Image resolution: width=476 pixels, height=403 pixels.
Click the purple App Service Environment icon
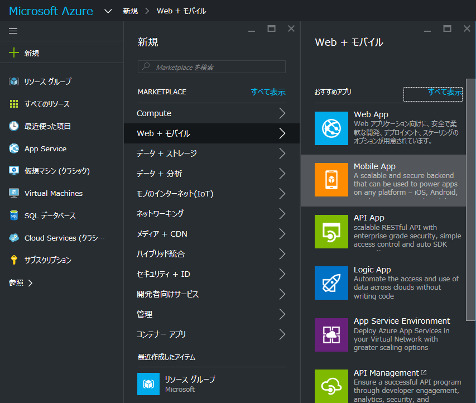tap(331, 335)
